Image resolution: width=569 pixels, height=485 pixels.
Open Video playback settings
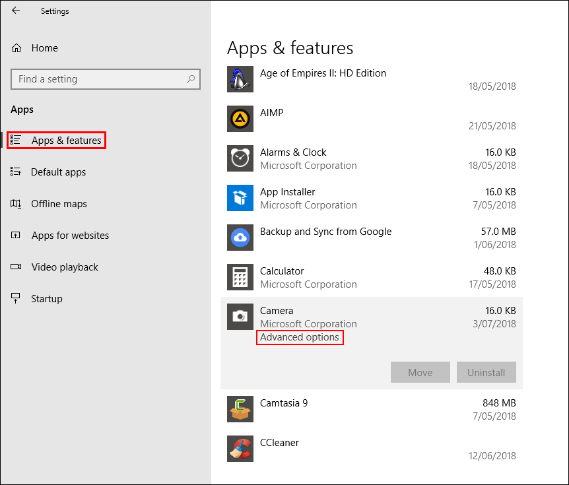click(x=65, y=267)
